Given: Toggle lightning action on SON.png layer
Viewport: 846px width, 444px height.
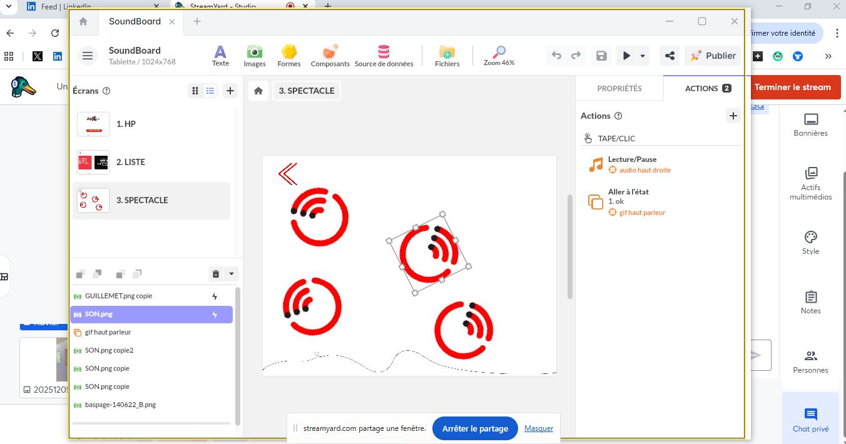Looking at the screenshot, I should tap(215, 315).
